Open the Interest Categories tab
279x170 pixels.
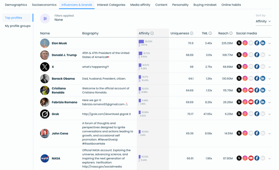pyautogui.click(x=111, y=5)
